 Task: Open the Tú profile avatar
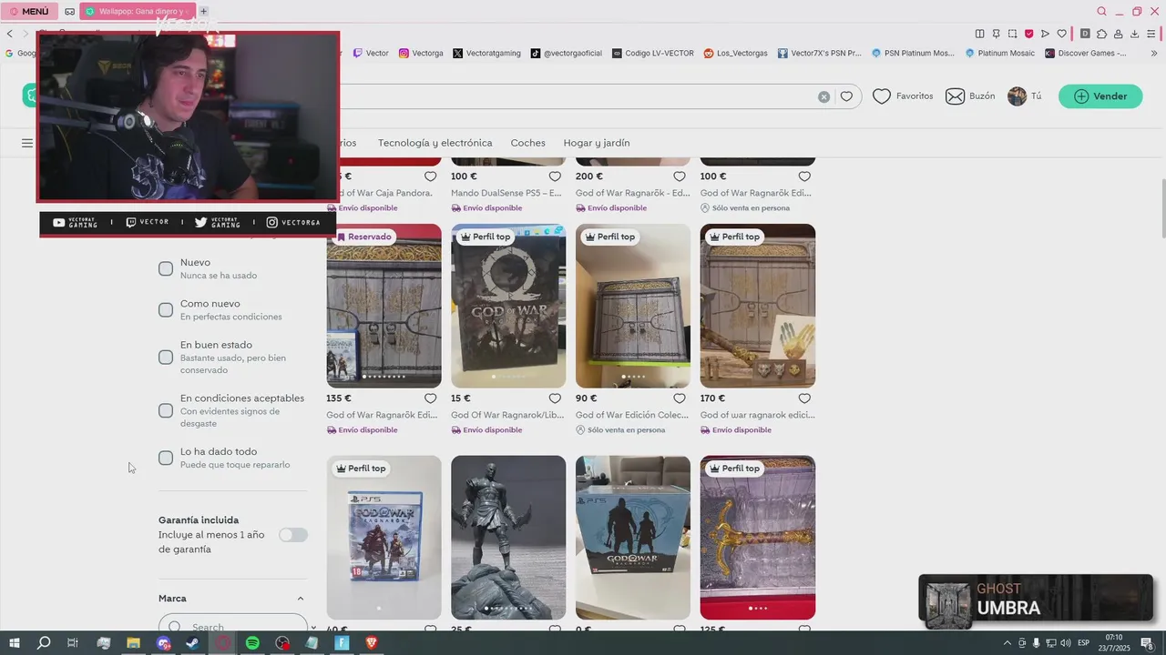(1017, 96)
